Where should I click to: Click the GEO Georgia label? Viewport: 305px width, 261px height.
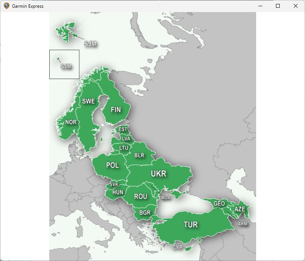click(x=219, y=204)
